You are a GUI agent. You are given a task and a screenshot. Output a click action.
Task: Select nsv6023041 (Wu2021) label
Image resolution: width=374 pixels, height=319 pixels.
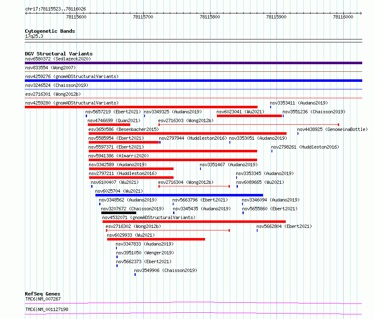coord(240,112)
